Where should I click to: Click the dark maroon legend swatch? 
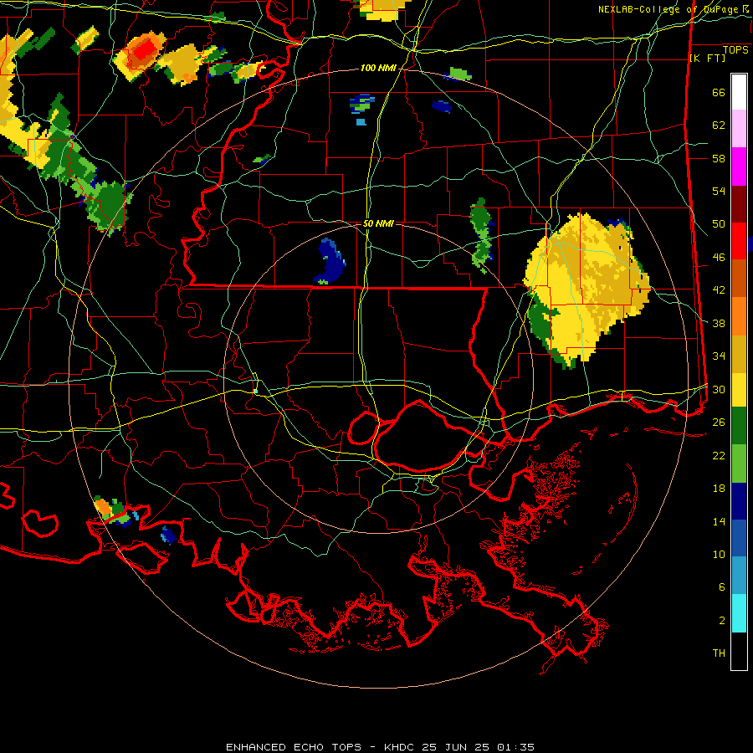pyautogui.click(x=739, y=205)
